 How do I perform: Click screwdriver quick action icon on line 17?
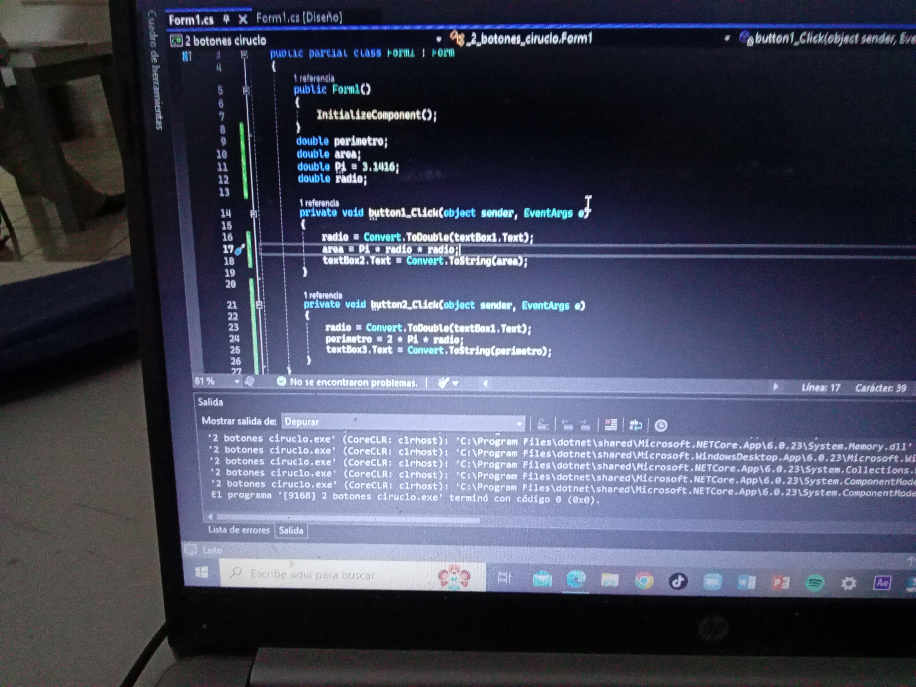point(240,249)
